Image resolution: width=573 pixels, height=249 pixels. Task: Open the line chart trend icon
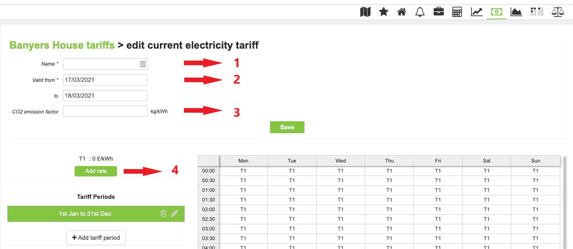tap(476, 12)
